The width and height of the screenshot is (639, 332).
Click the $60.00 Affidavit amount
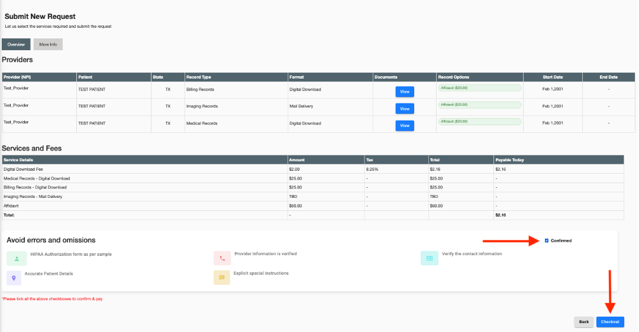point(295,206)
